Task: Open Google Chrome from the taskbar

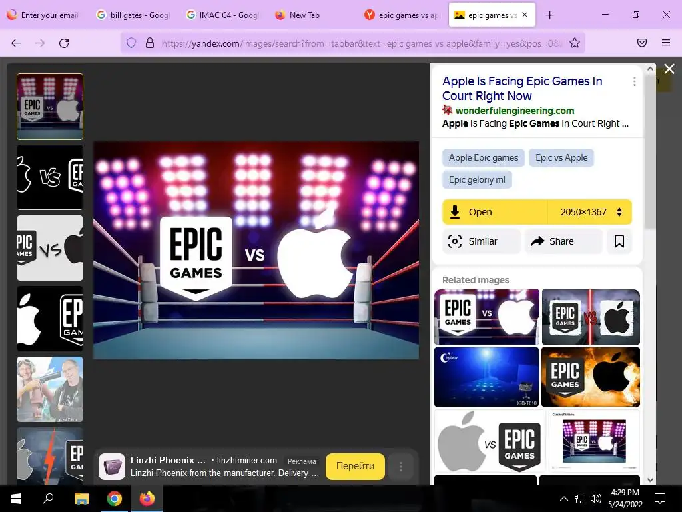Action: 115,499
